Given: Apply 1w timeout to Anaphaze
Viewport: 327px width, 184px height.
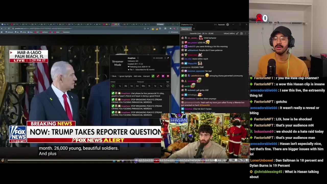Looking at the screenshot, I should [x=161, y=86].
